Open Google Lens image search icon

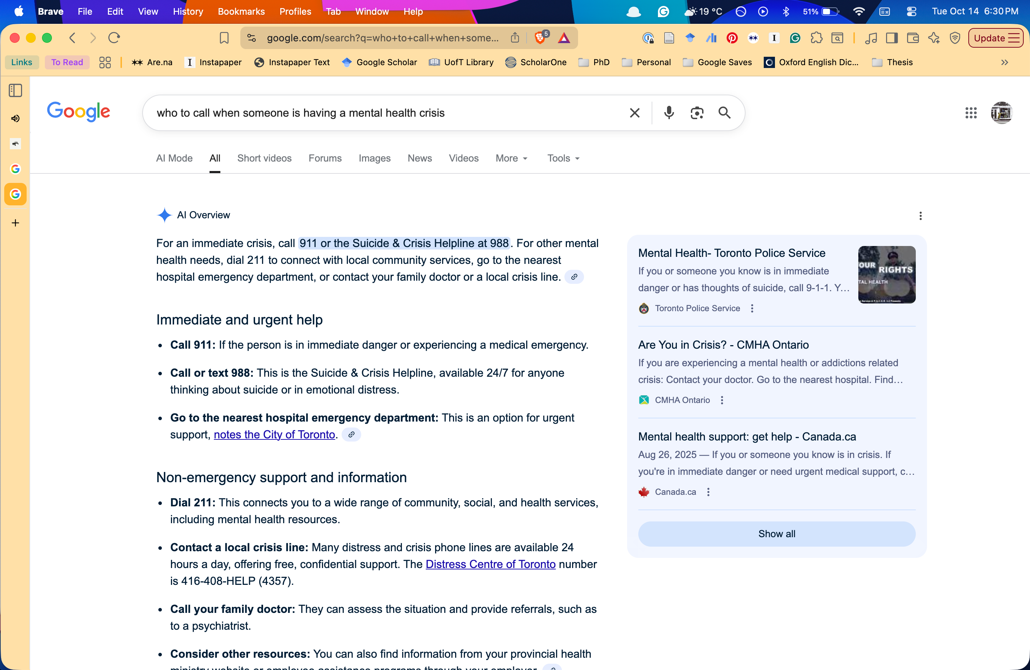[x=696, y=112]
